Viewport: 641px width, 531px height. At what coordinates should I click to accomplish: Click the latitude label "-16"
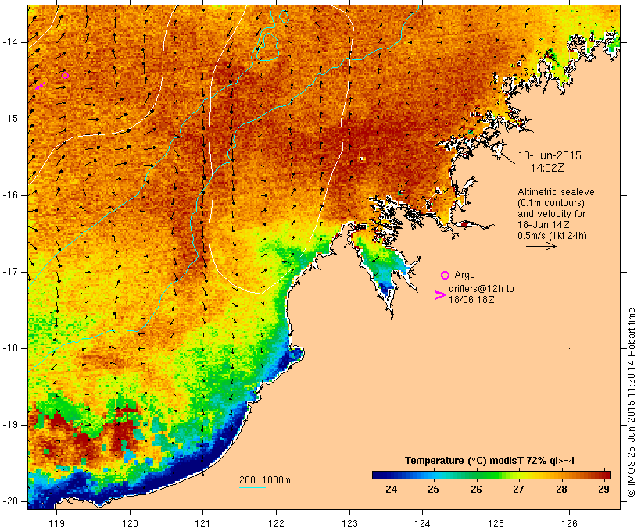pyautogui.click(x=10, y=195)
